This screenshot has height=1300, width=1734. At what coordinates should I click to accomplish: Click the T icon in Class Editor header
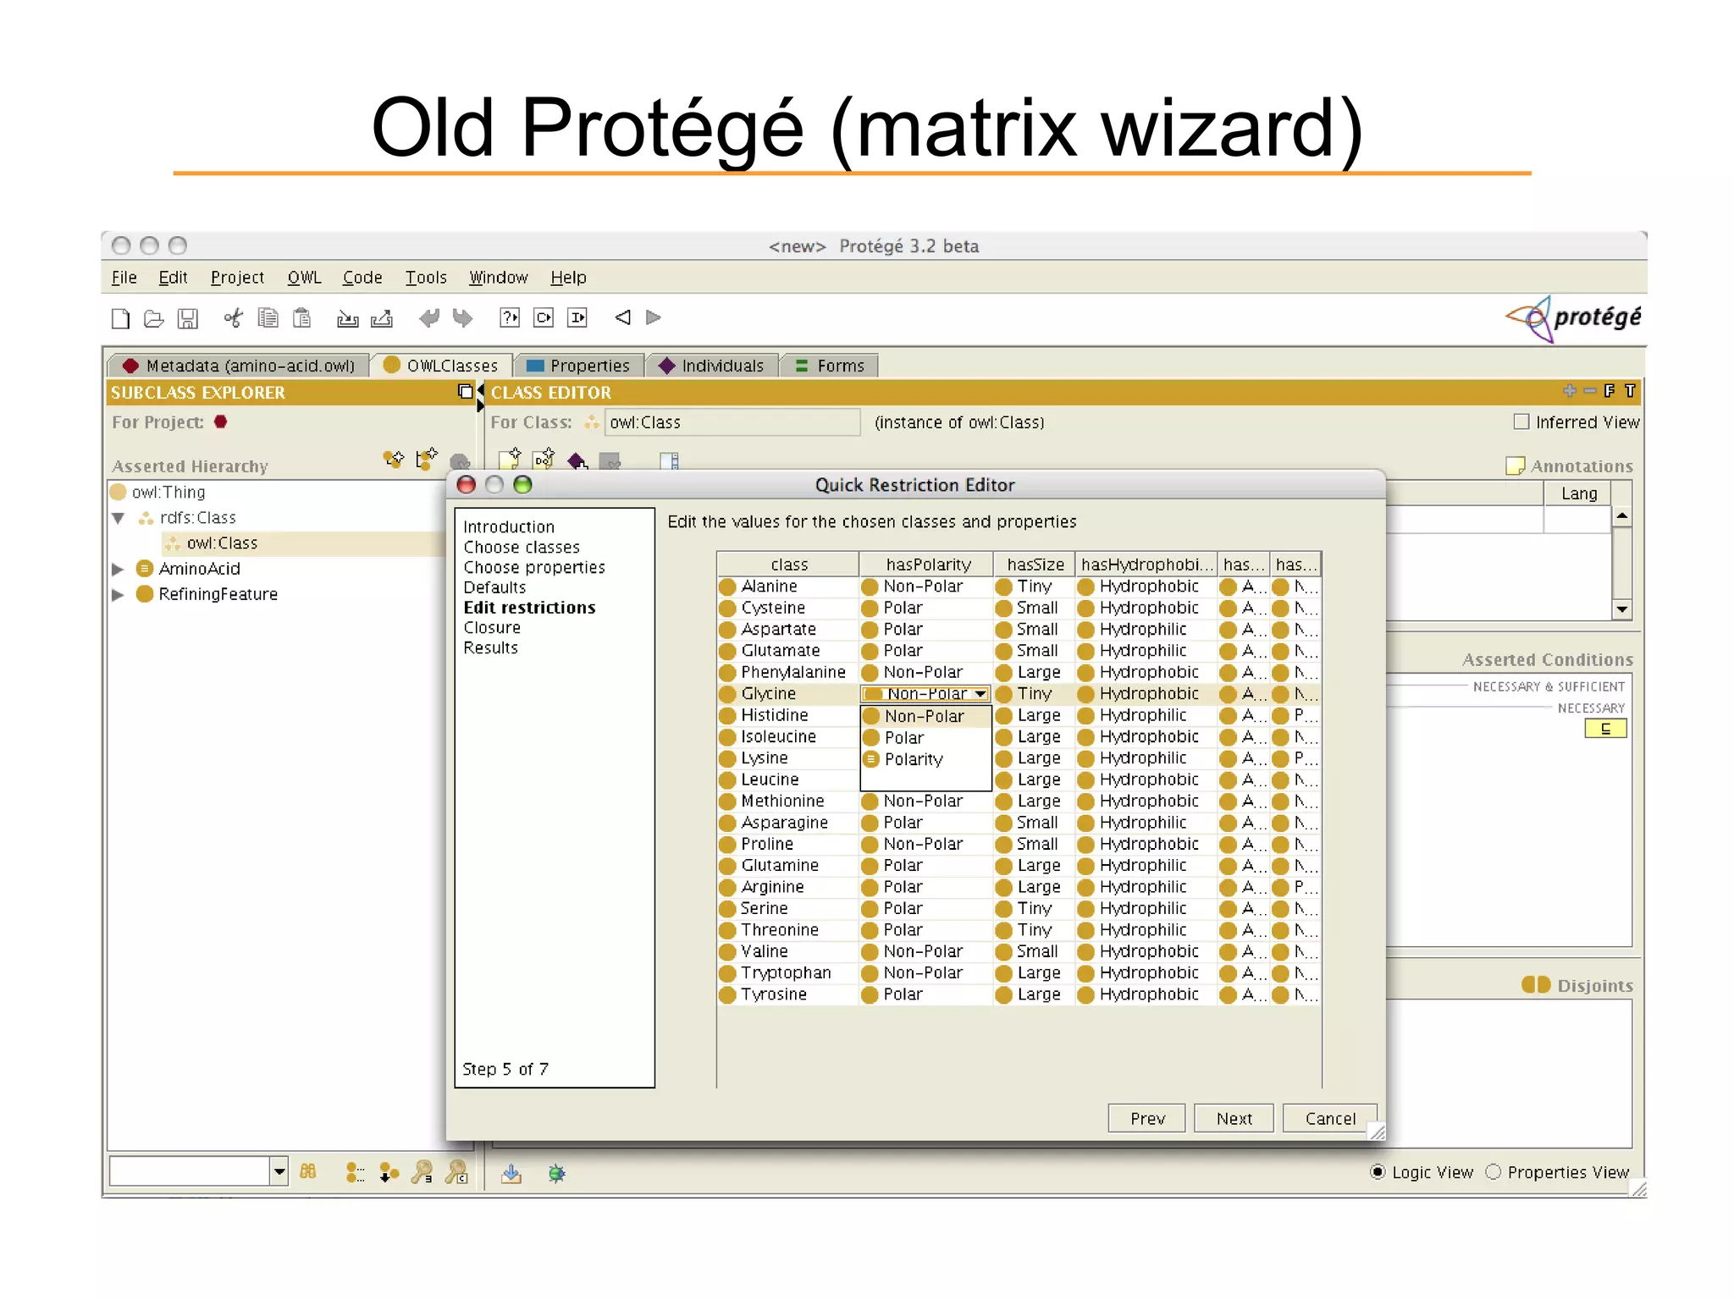pyautogui.click(x=1630, y=391)
